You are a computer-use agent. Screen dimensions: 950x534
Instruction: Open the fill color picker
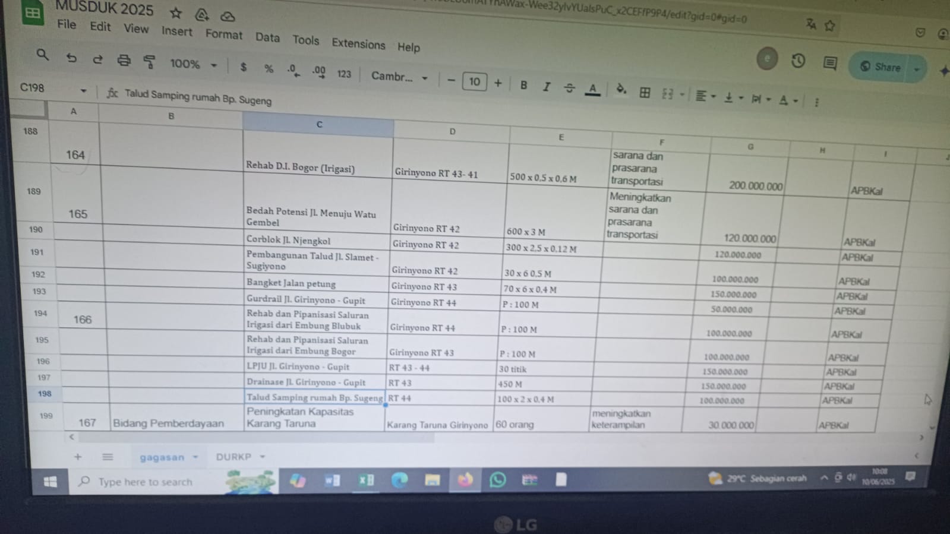(x=621, y=90)
